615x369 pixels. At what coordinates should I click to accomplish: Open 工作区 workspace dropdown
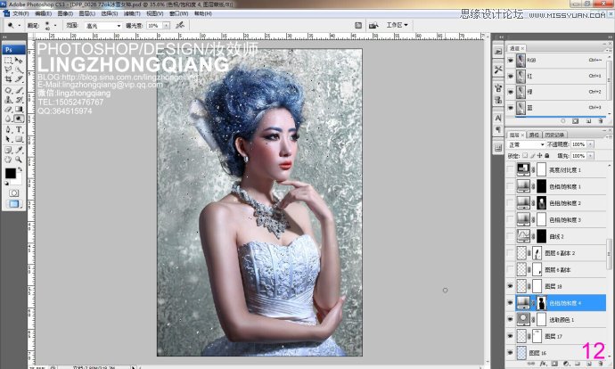coord(397,25)
